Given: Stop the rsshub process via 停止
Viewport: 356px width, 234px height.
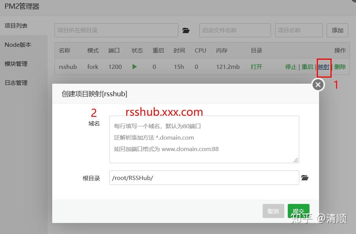Looking at the screenshot, I should point(291,67).
